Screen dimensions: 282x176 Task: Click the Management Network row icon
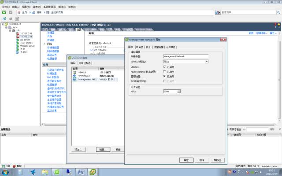click(x=74, y=79)
